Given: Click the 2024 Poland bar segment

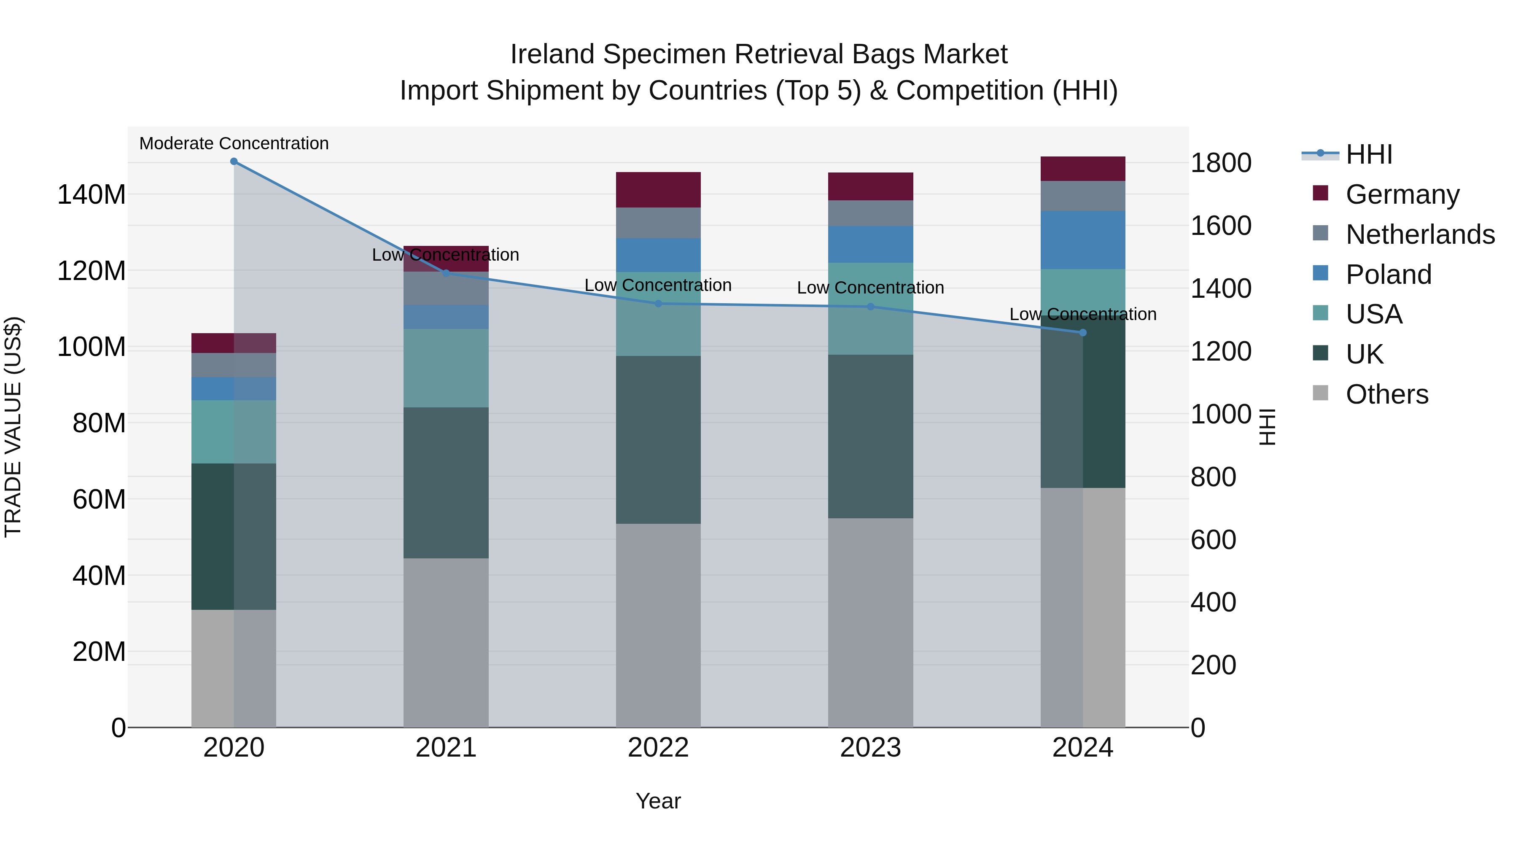Looking at the screenshot, I should 1082,240.
